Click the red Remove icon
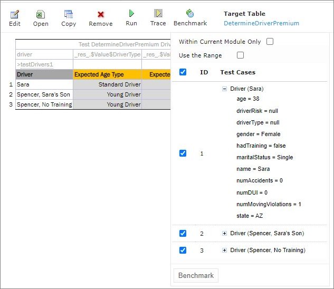The image size is (334, 289). pyautogui.click(x=100, y=15)
